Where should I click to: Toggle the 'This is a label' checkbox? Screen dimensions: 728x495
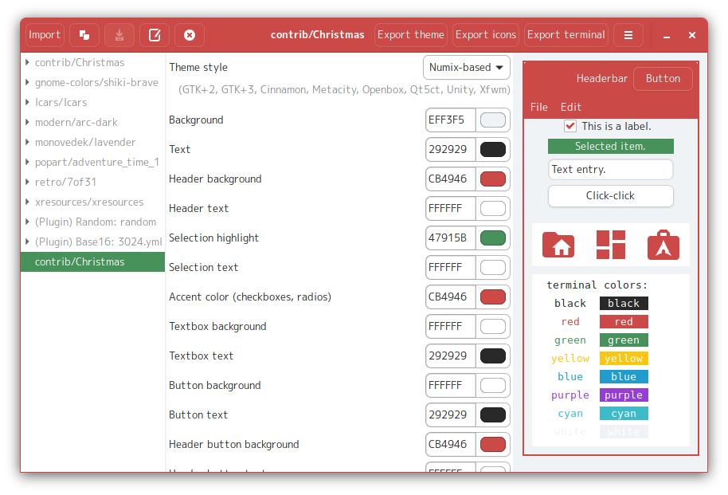click(x=570, y=125)
